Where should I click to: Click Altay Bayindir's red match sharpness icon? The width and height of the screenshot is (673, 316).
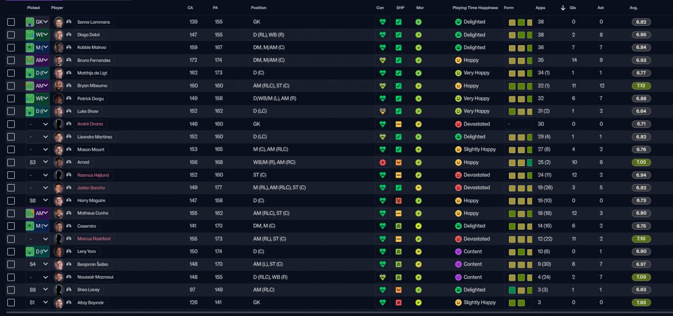[x=399, y=302]
